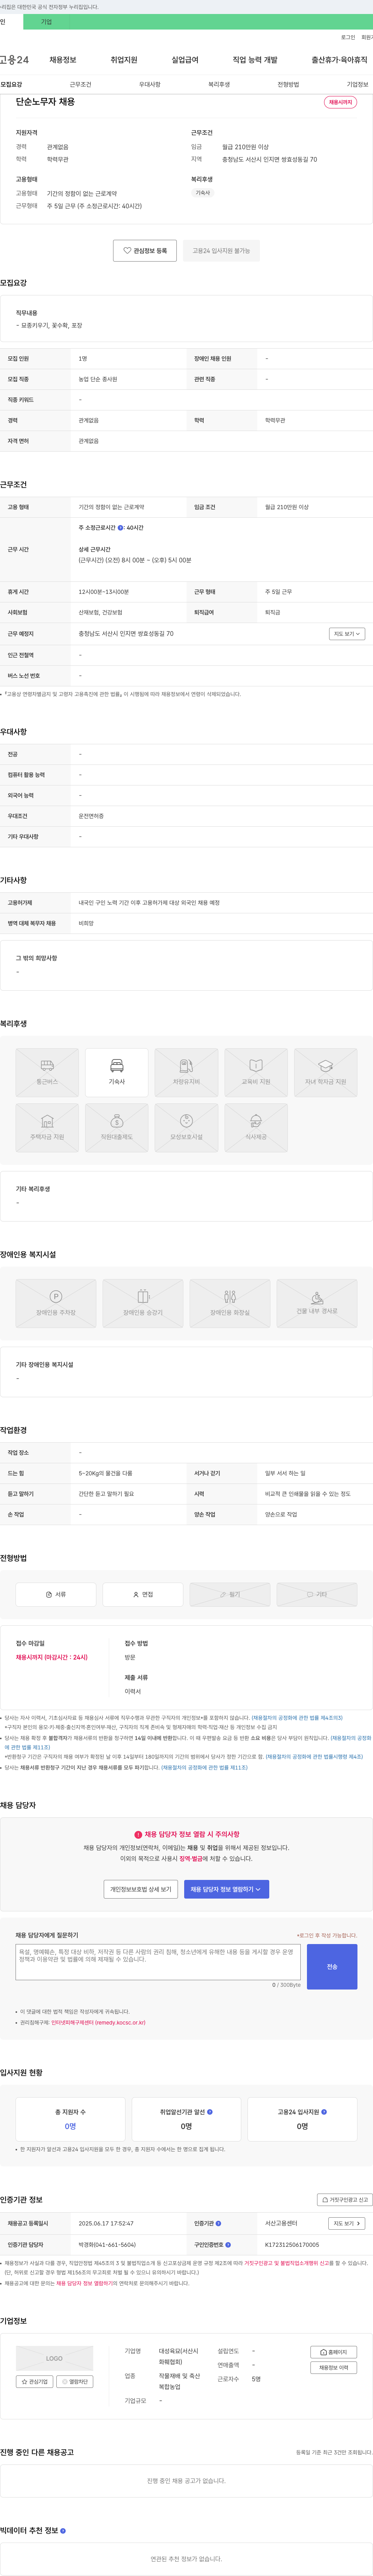The width and height of the screenshot is (373, 2576).
Task: Click info icon beside 인증기관 label
Action: [219, 2224]
